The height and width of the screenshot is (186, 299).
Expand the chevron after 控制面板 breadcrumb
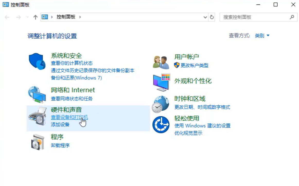pos(80,17)
